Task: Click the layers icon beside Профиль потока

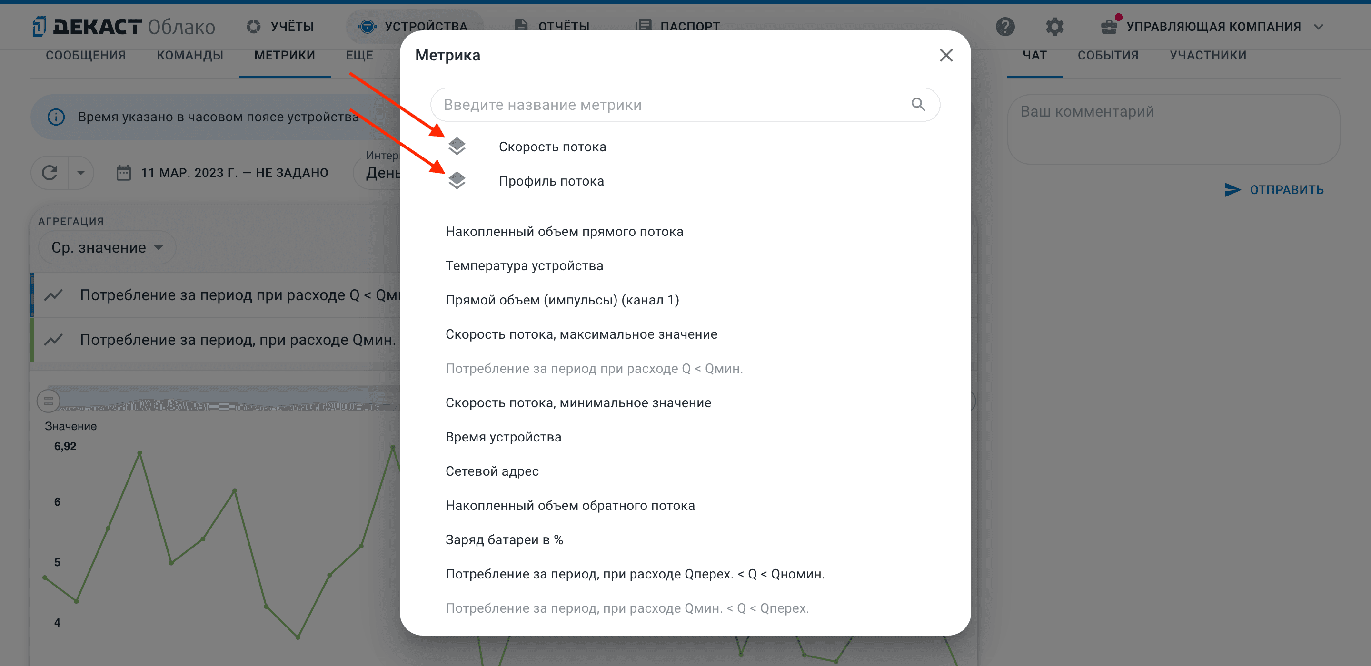Action: (457, 181)
